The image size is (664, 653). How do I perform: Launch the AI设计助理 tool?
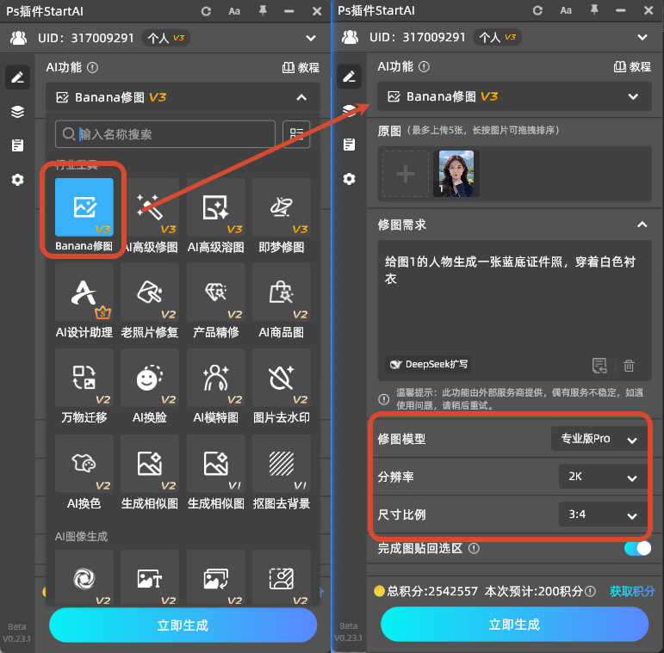[84, 293]
